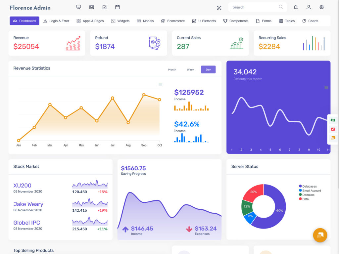The image size is (339, 254).
Task: Toggle Email Account legend entry
Action: (x=310, y=190)
